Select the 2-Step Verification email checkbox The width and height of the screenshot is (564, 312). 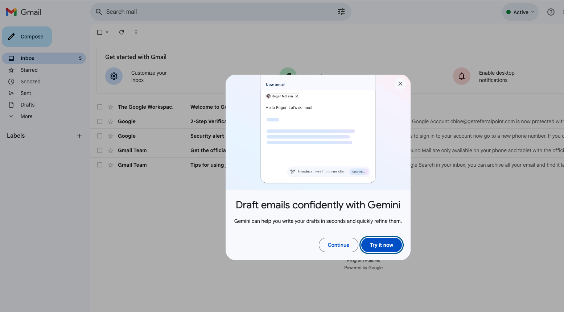click(x=100, y=121)
